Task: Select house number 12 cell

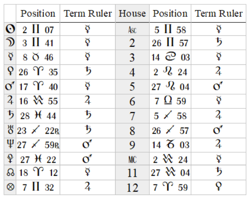Action: click(132, 188)
